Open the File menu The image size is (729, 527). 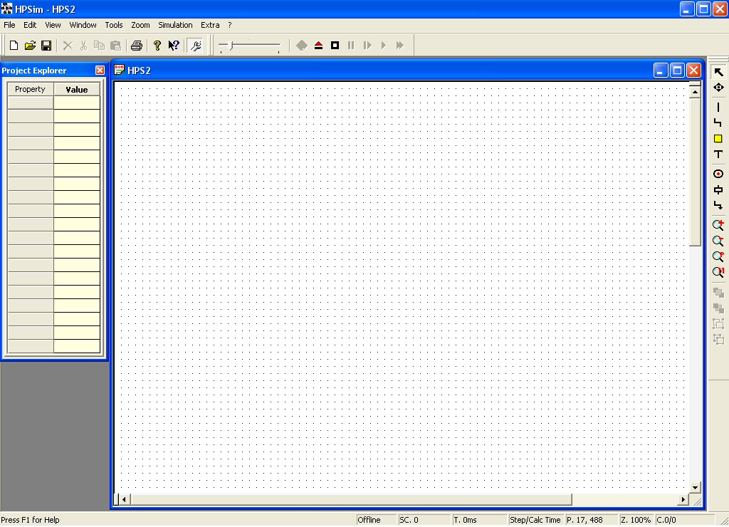(x=9, y=25)
